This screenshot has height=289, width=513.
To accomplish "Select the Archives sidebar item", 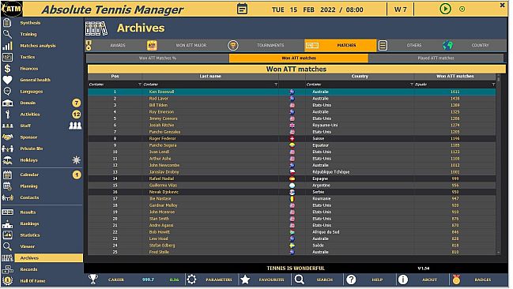I will [x=42, y=258].
